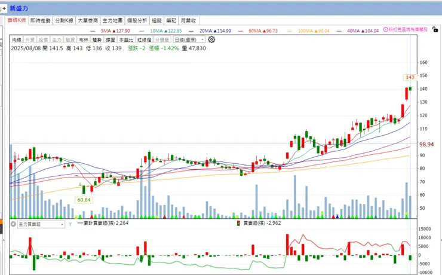Go to the 主力地圖 tab
442x275 pixels.
click(112, 20)
